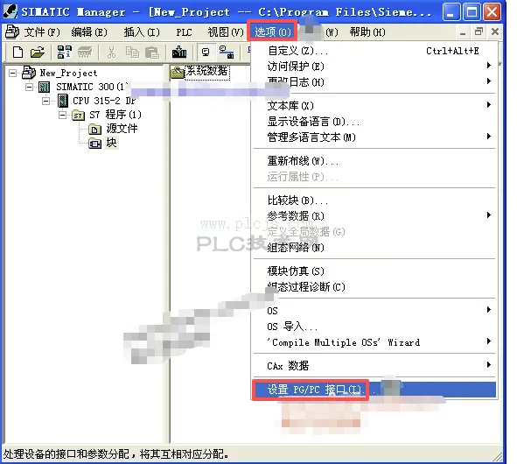
Task: Click the New project toolbar icon
Action: 17,53
